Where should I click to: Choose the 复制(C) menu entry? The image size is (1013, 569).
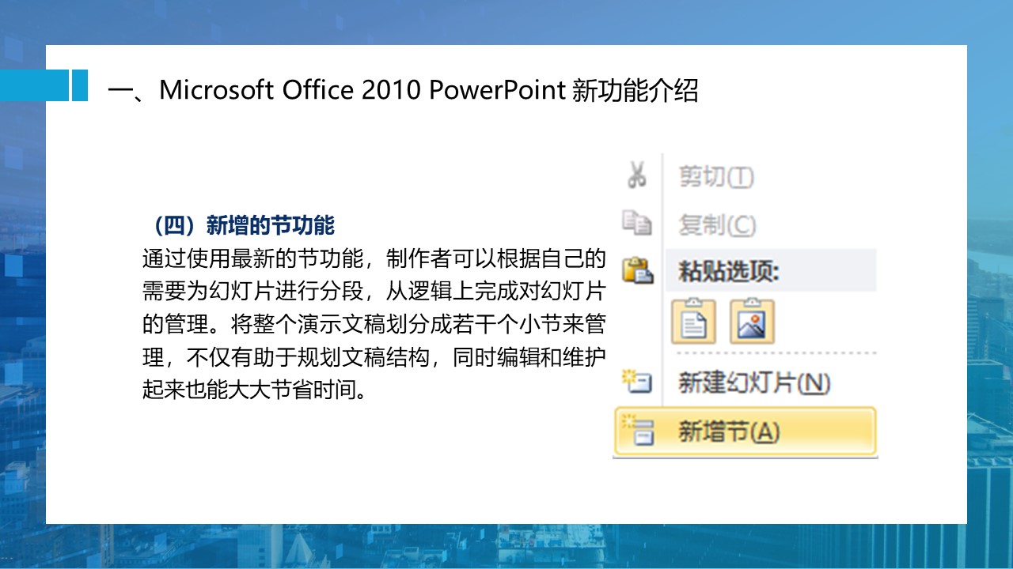tap(717, 225)
